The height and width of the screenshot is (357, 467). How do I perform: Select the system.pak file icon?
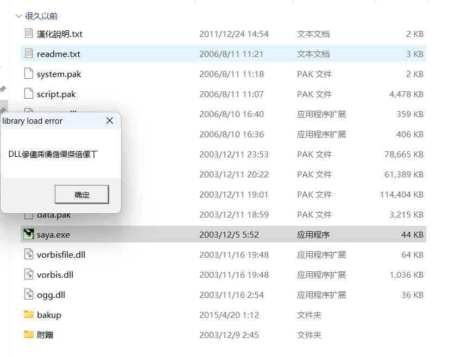(29, 74)
